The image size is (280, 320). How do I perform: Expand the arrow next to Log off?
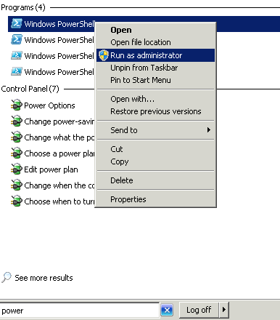224,310
